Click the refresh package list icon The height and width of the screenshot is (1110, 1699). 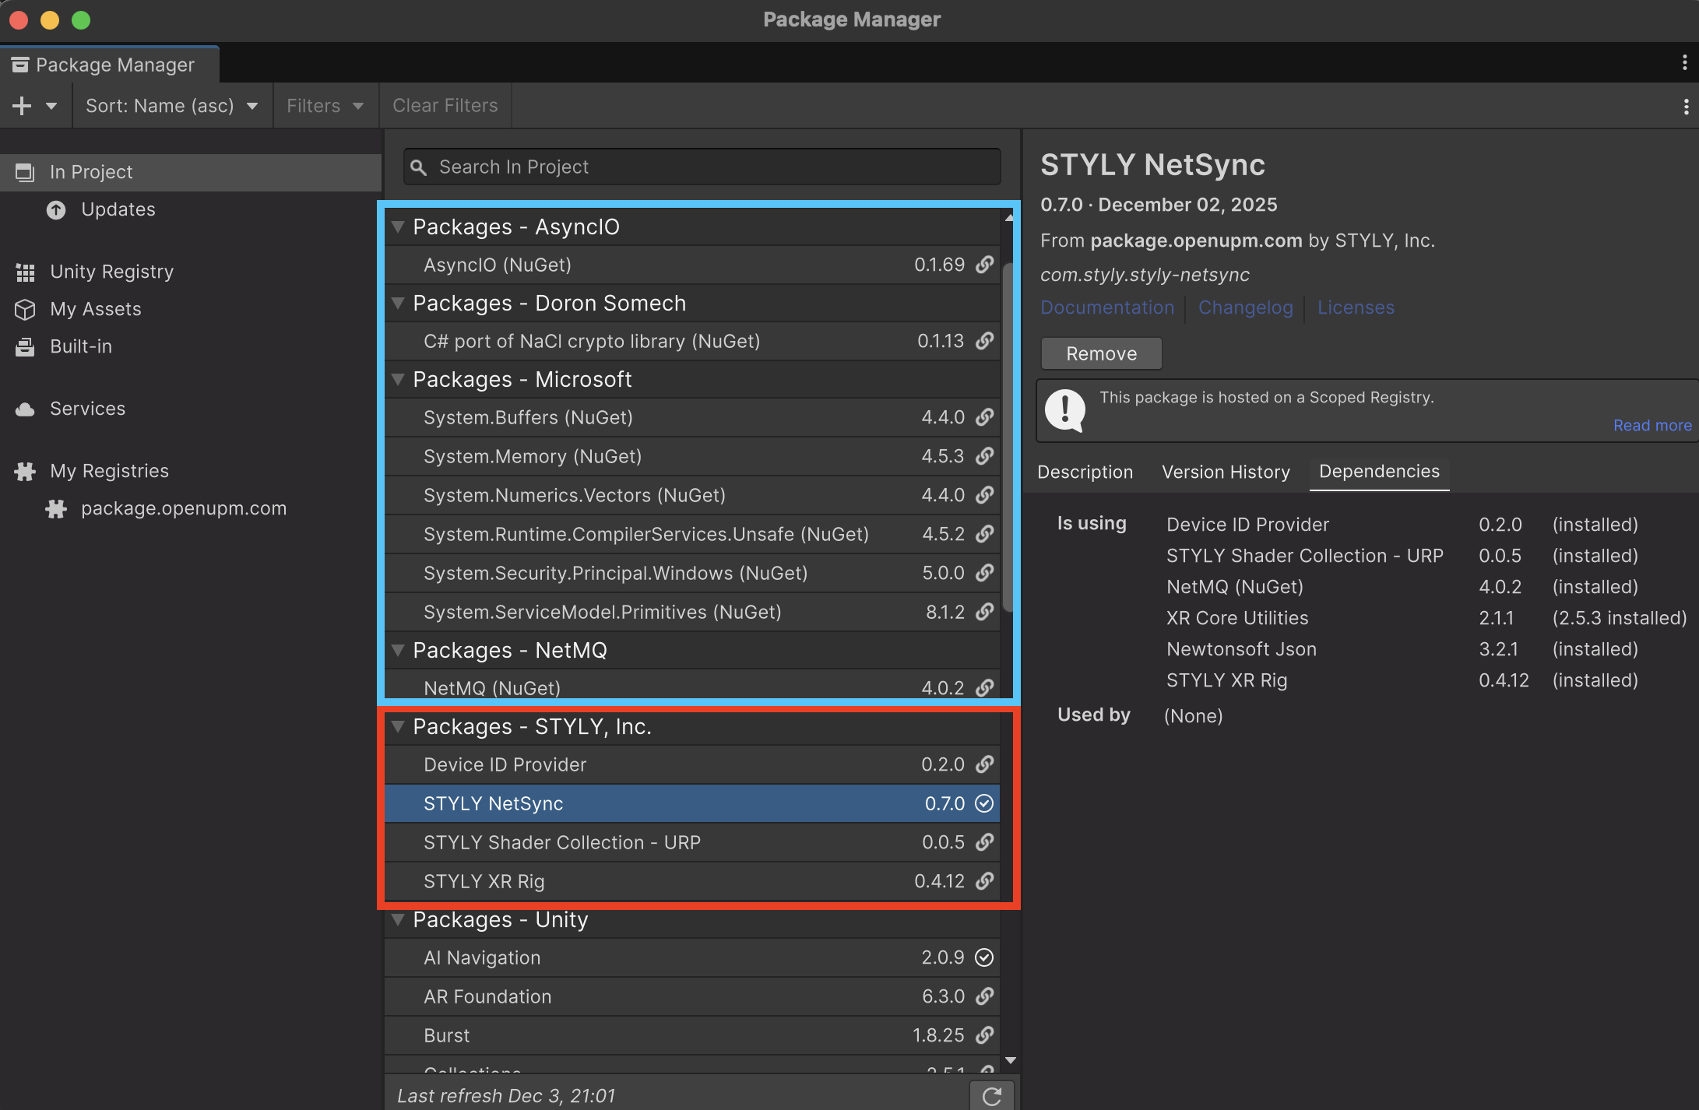(x=991, y=1096)
